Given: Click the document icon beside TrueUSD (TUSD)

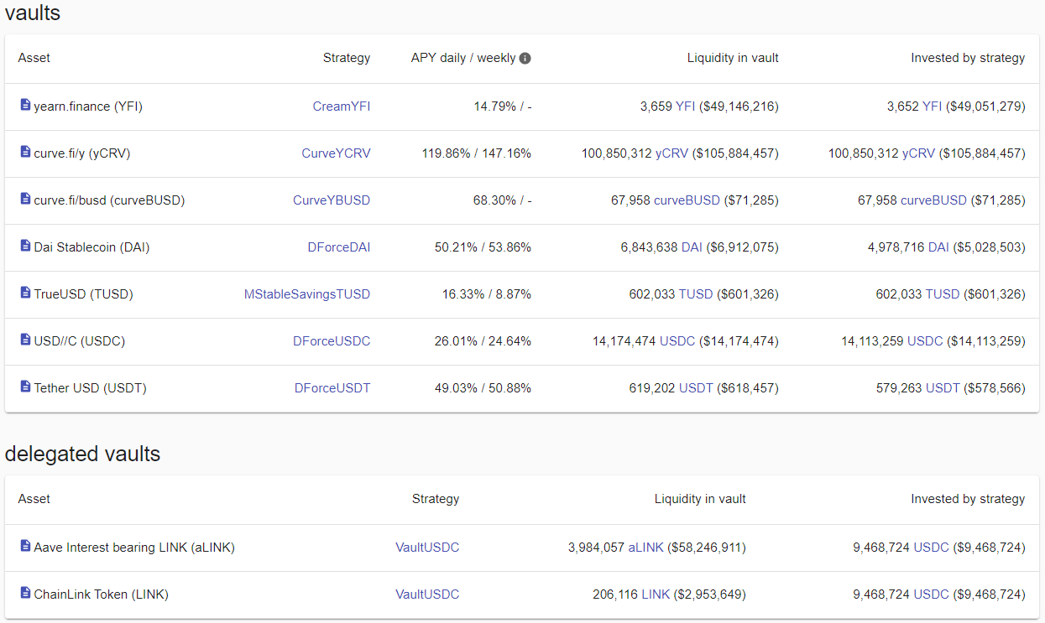Looking at the screenshot, I should point(25,293).
